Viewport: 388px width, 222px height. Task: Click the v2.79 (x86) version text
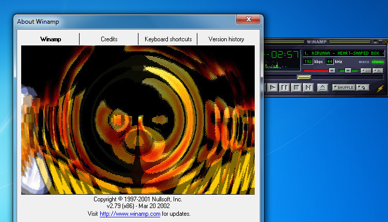tap(138, 206)
